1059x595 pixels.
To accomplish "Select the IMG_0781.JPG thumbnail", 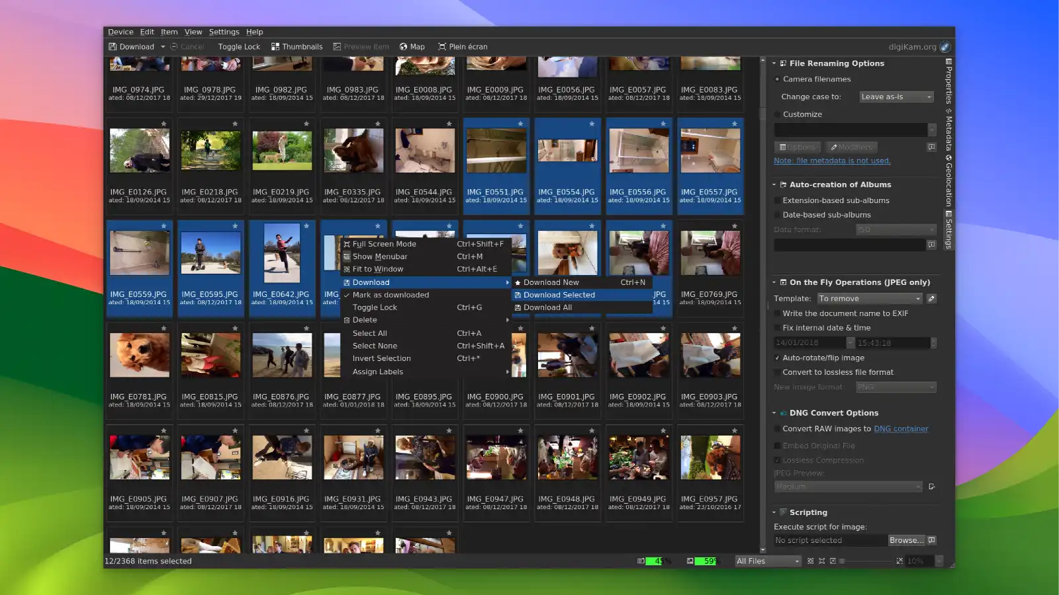I will click(x=139, y=354).
